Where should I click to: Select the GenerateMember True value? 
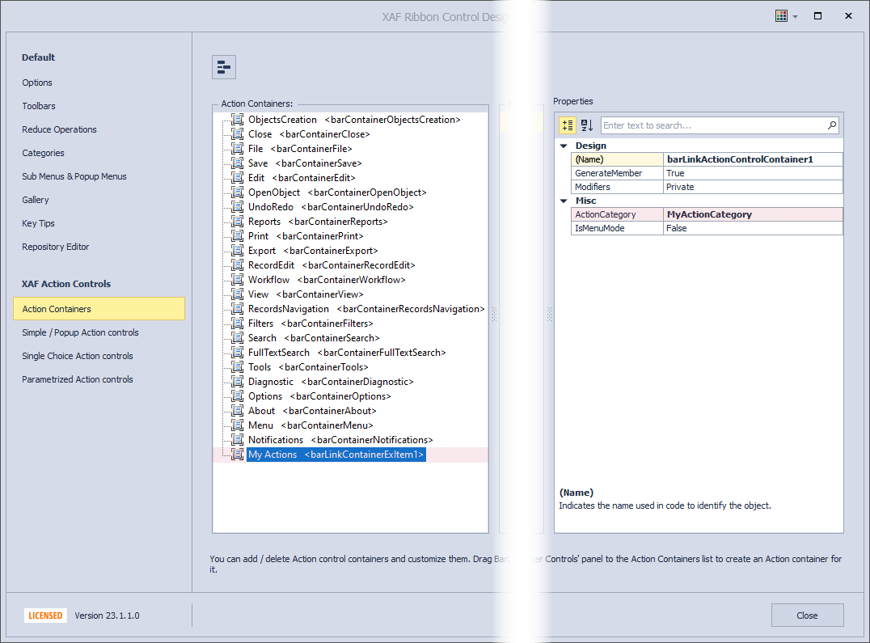pyautogui.click(x=753, y=173)
